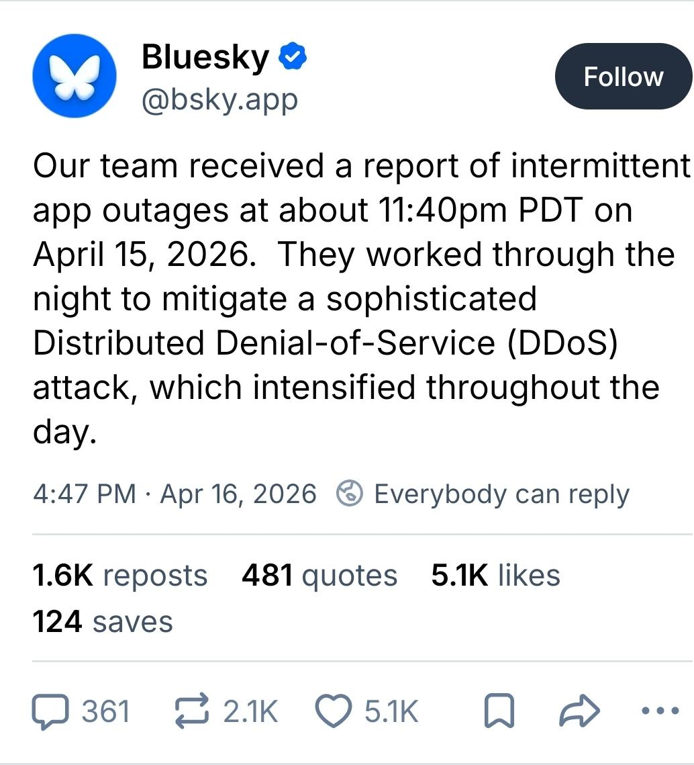Follow the Bluesky account

[623, 77]
